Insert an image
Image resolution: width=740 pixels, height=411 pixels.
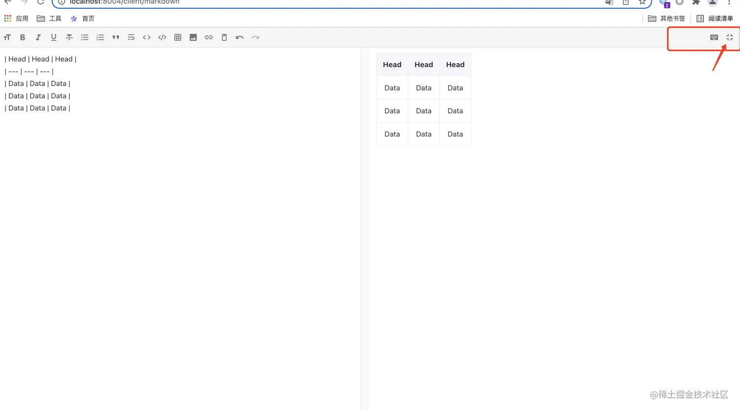[x=193, y=37]
